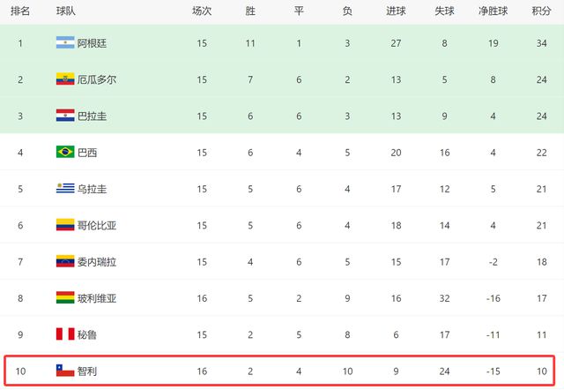Click the Brazil flag icon
Viewport: 564px width, 390px height.
tap(65, 152)
